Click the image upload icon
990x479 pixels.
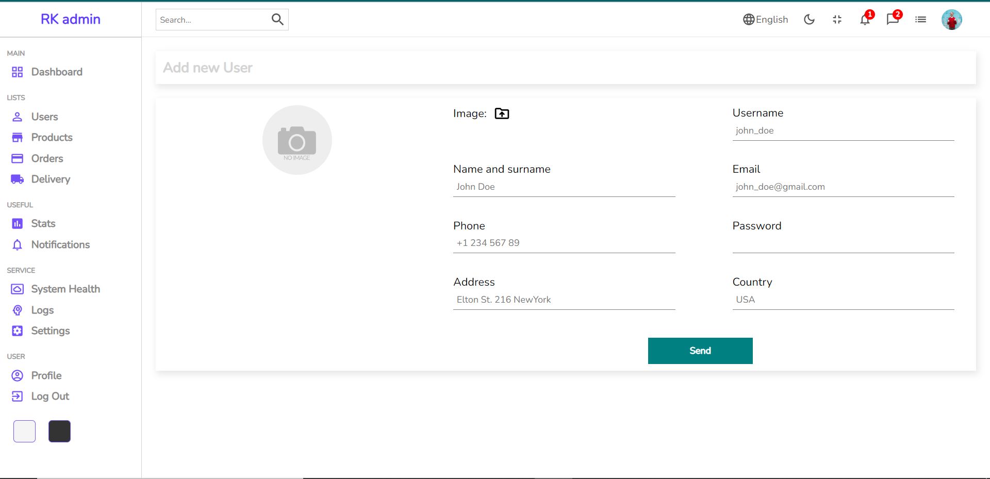coord(502,113)
